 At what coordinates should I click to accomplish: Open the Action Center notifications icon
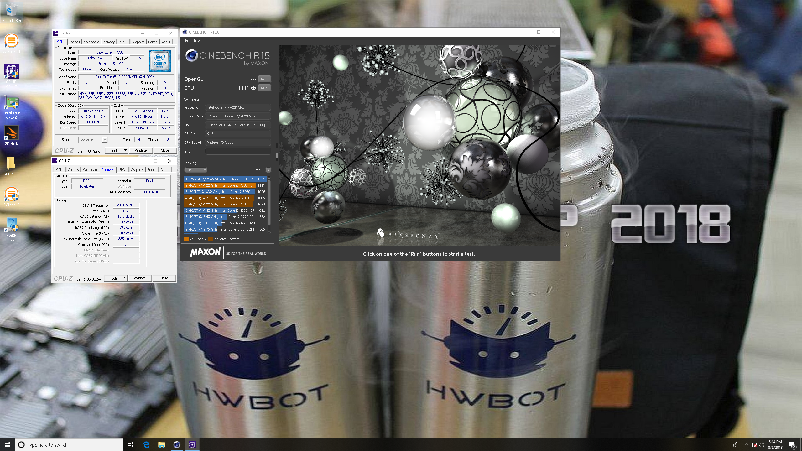click(x=792, y=445)
